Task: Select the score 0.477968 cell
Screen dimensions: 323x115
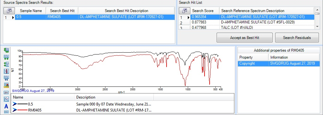Action: click(205, 27)
